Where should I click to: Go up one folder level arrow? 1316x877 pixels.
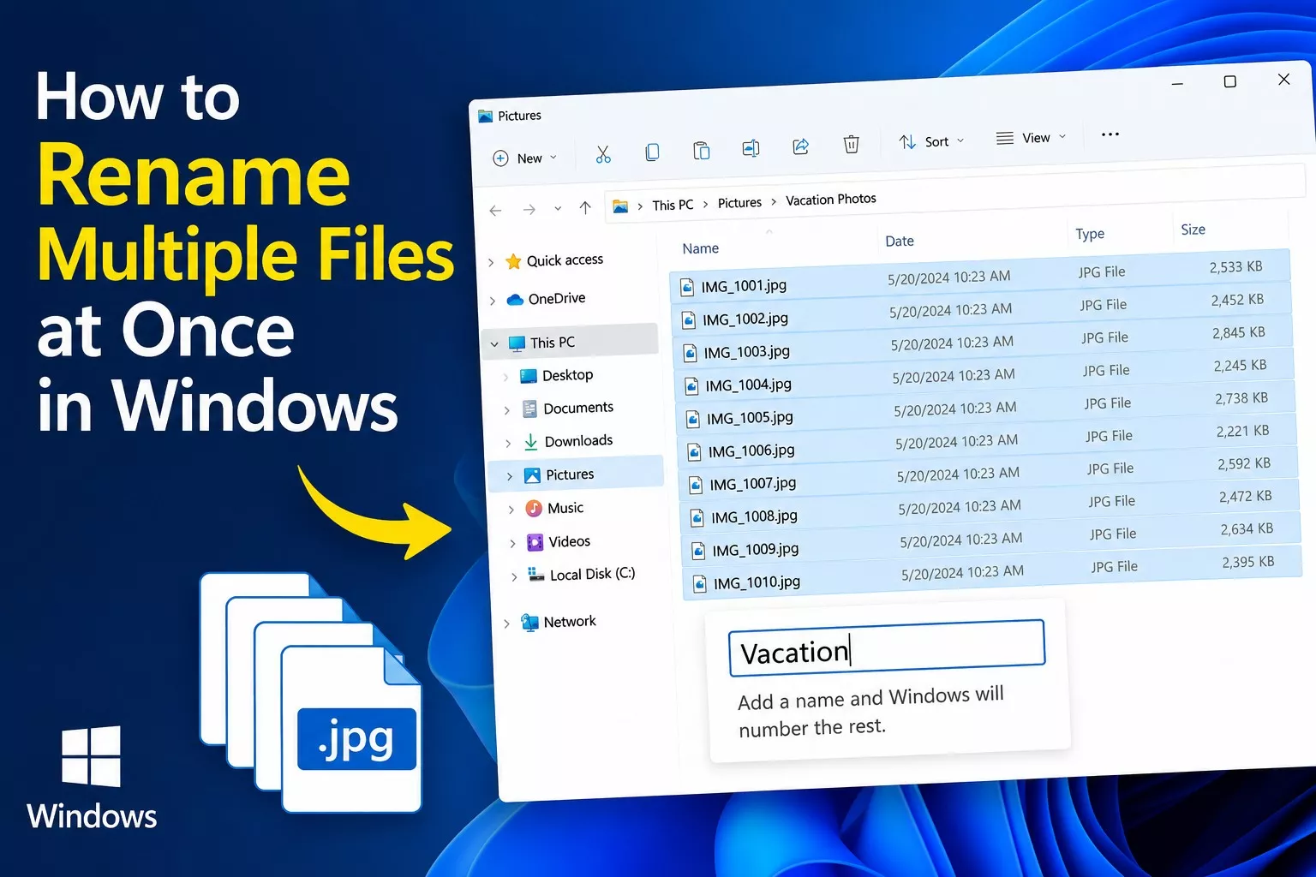585,207
